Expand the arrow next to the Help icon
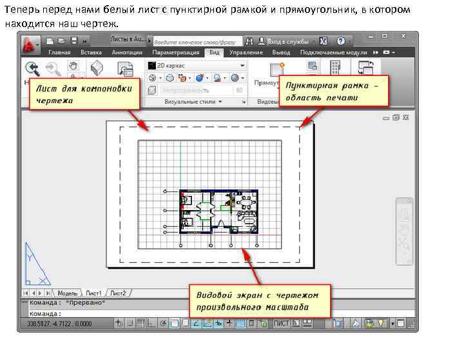 [350, 41]
